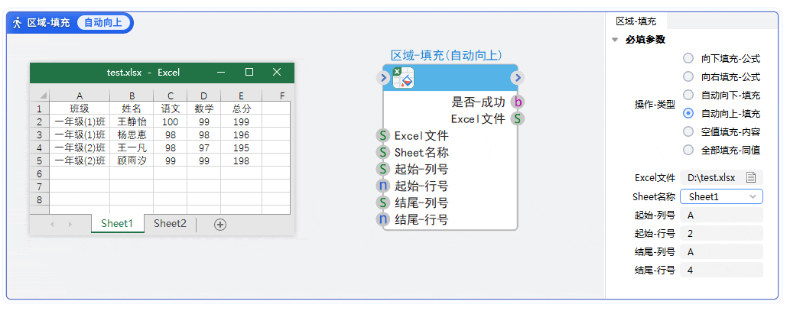Click the total score cell 199

pos(242,121)
